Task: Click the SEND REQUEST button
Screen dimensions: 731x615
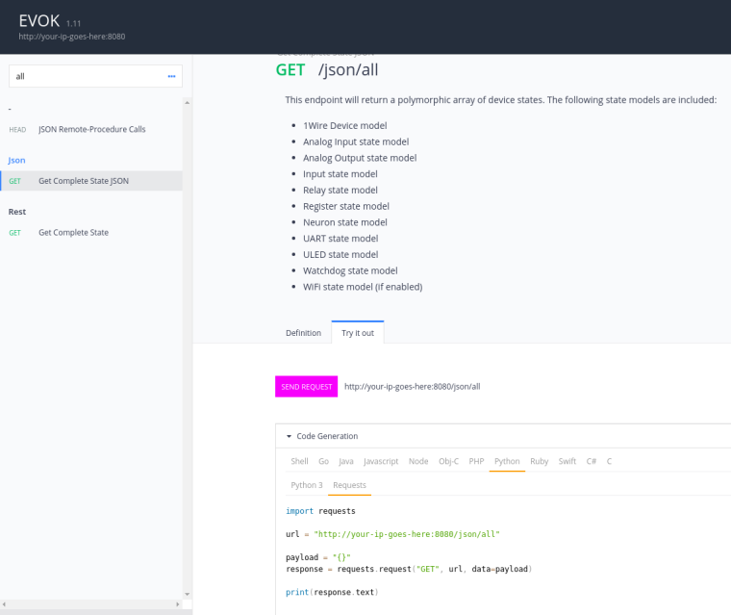Action: click(x=306, y=386)
